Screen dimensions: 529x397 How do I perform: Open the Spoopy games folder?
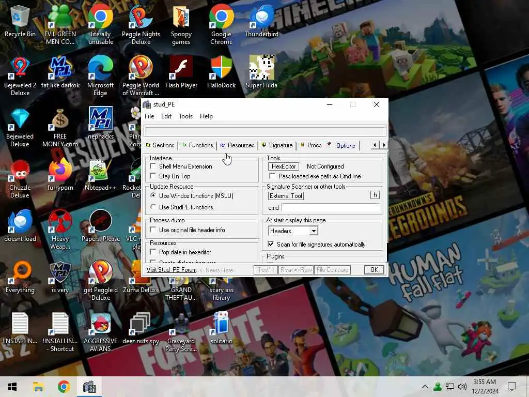coord(181,24)
